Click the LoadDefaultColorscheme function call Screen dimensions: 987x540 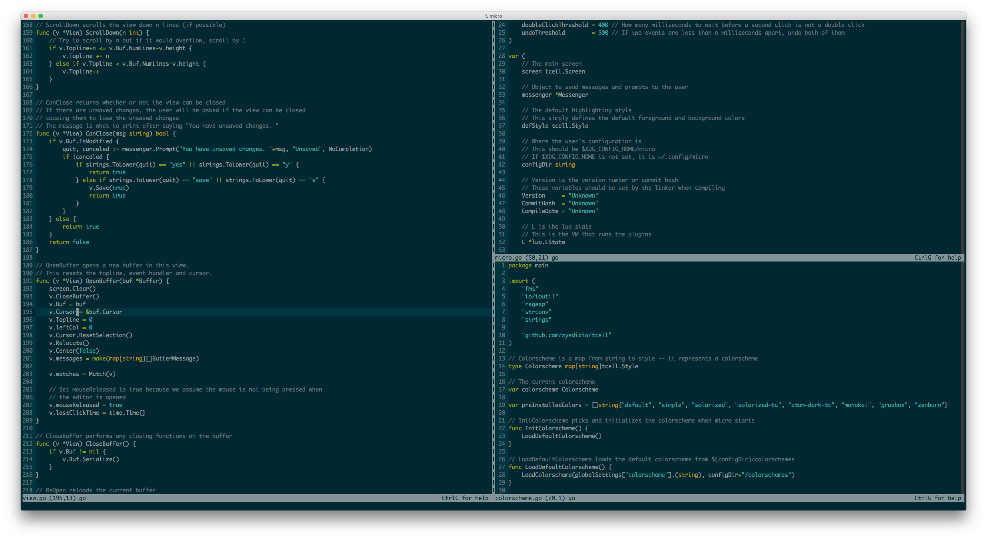[561, 436]
